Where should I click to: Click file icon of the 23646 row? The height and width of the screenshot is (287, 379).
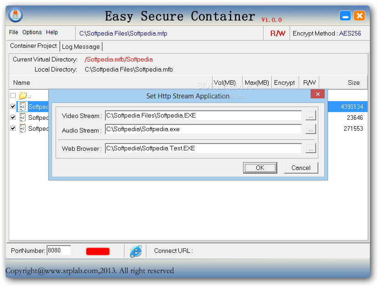[22, 118]
